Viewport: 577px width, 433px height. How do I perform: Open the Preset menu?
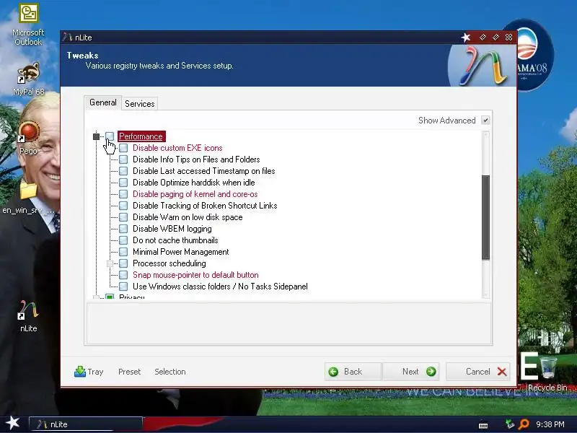click(x=130, y=372)
